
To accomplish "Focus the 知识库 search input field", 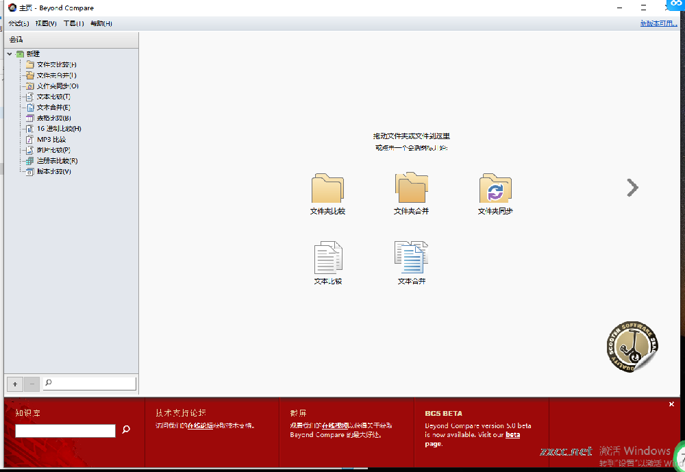I will (65, 431).
